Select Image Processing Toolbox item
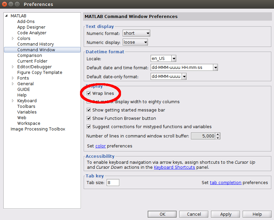The image size is (274, 220). [38, 129]
